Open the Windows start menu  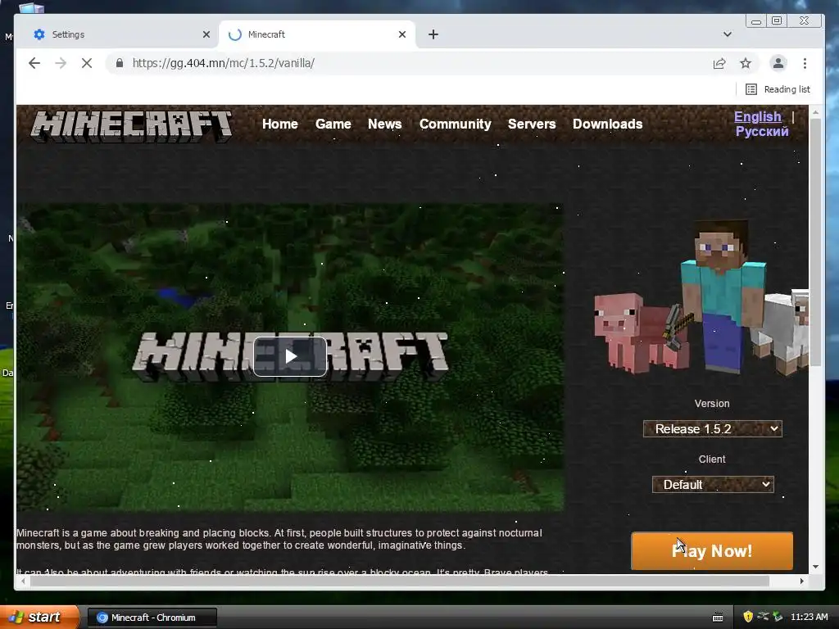point(39,618)
